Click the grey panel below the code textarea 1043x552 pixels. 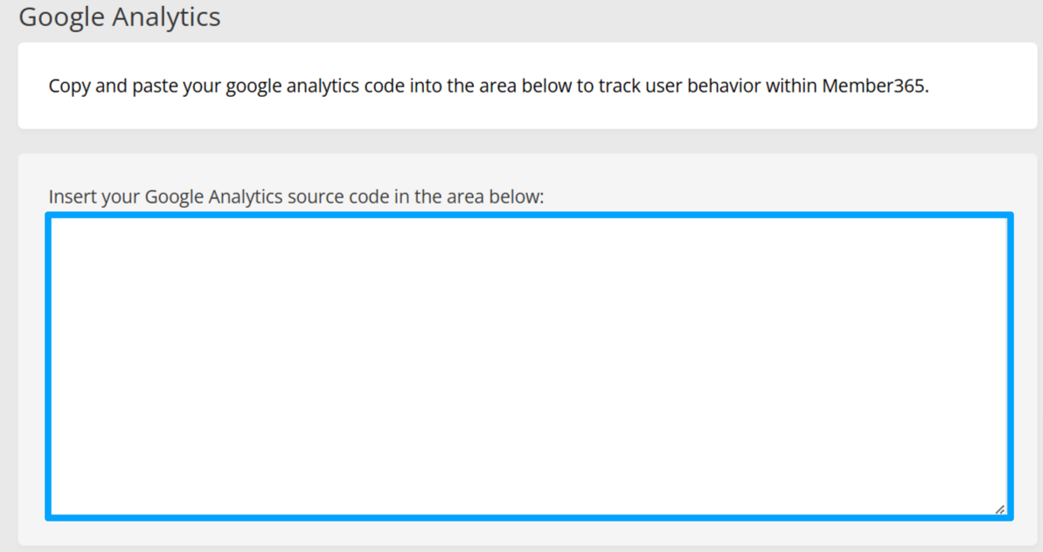click(525, 533)
